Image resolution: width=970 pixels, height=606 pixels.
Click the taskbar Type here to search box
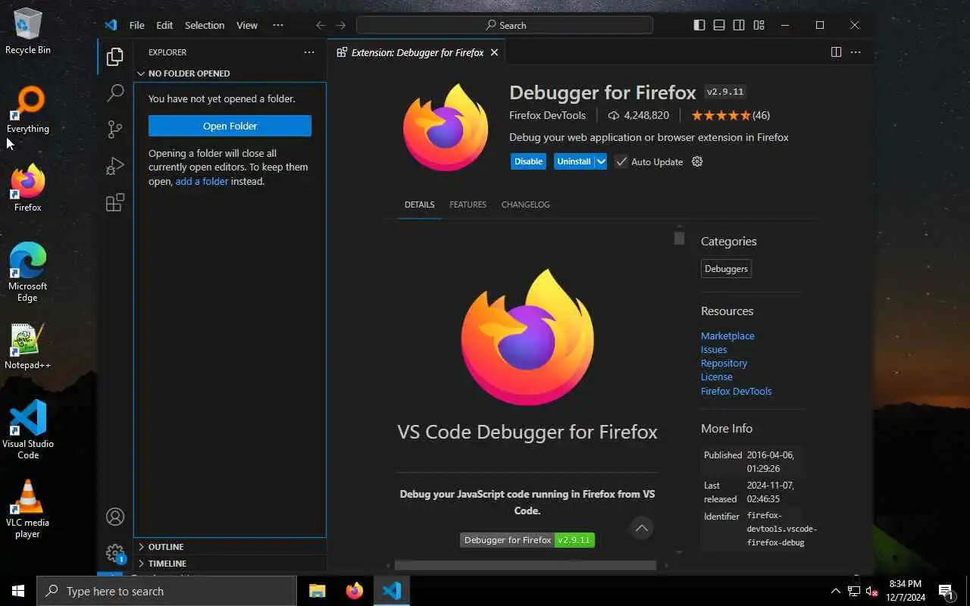tap(167, 591)
